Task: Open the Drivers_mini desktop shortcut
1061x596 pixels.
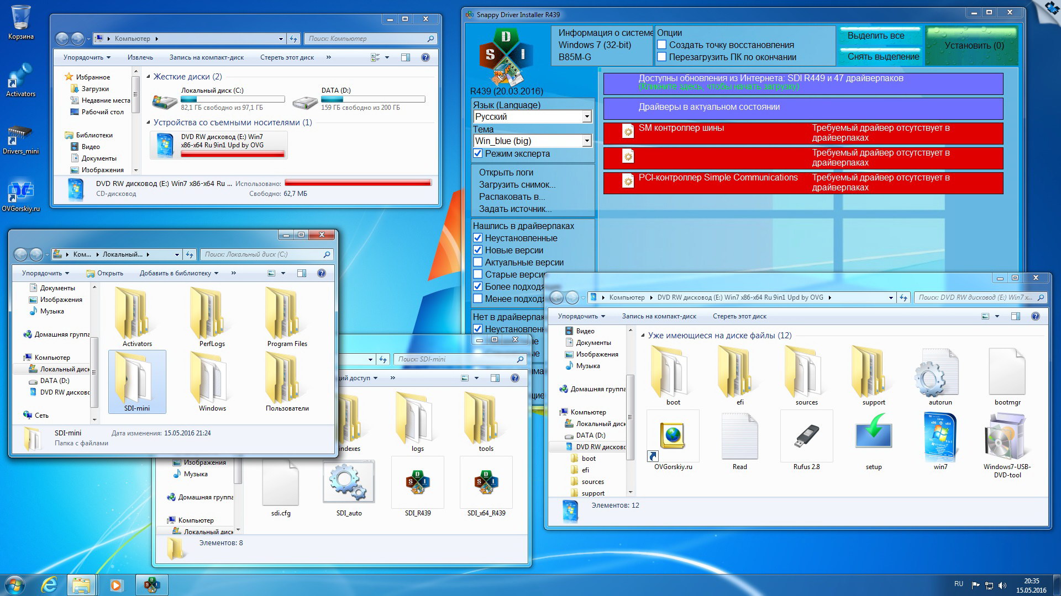Action: pos(21,138)
